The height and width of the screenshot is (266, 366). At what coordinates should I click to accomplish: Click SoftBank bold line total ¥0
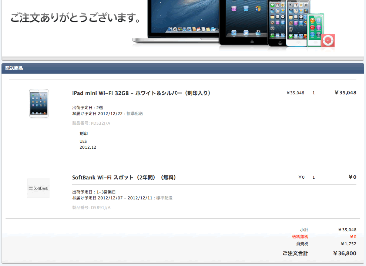click(352, 177)
